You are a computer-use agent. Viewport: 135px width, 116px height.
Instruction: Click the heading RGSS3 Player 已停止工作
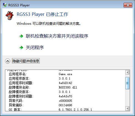42,14
